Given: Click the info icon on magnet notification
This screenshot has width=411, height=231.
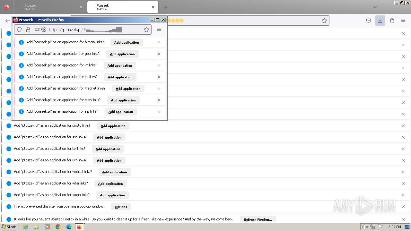Looking at the screenshot, I should [22, 89].
